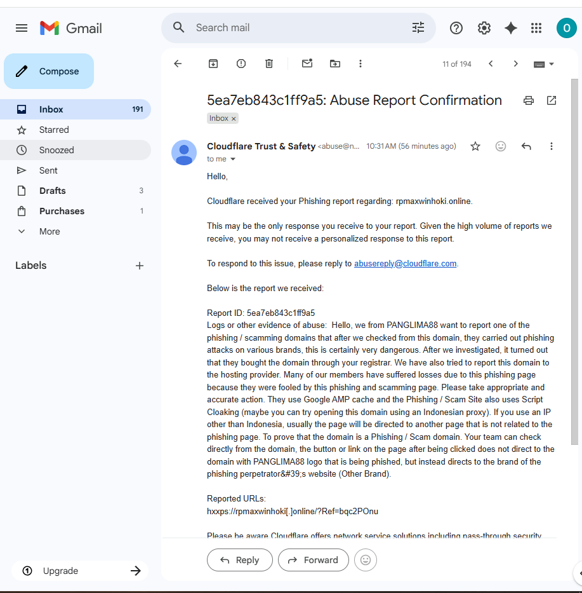Open the Gemini sparkle icon
The width and height of the screenshot is (582, 593).
point(511,28)
